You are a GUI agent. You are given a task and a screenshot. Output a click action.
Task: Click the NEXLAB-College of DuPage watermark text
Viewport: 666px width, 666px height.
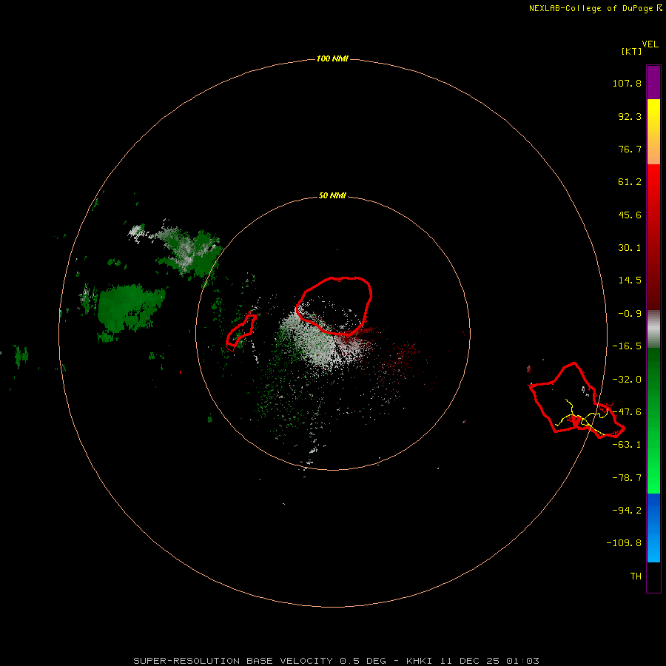pos(596,8)
